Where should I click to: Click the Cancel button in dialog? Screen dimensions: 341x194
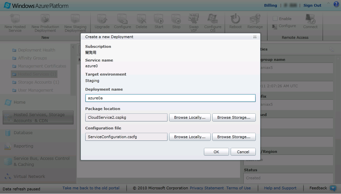point(243,152)
